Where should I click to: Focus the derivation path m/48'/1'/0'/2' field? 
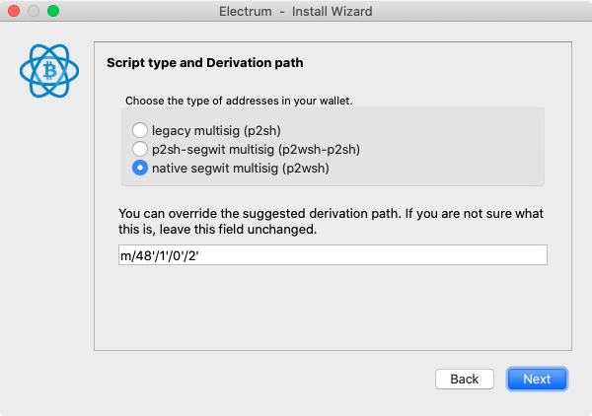tap(333, 255)
